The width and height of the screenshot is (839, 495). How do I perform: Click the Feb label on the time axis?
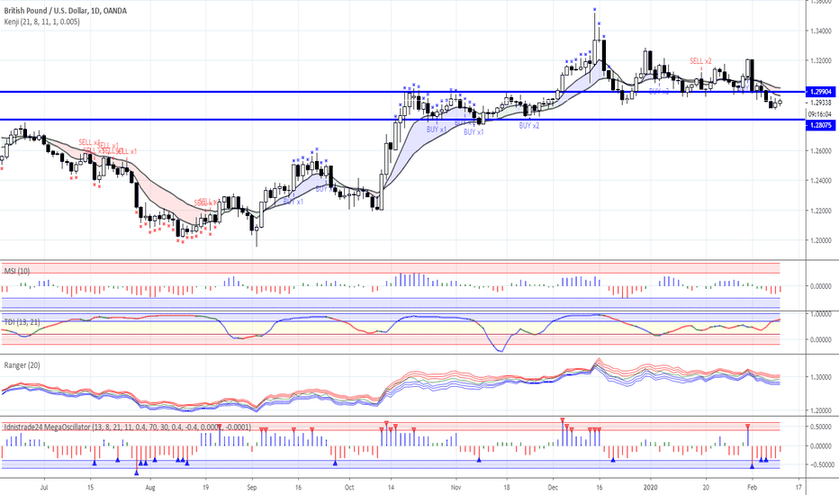752,488
